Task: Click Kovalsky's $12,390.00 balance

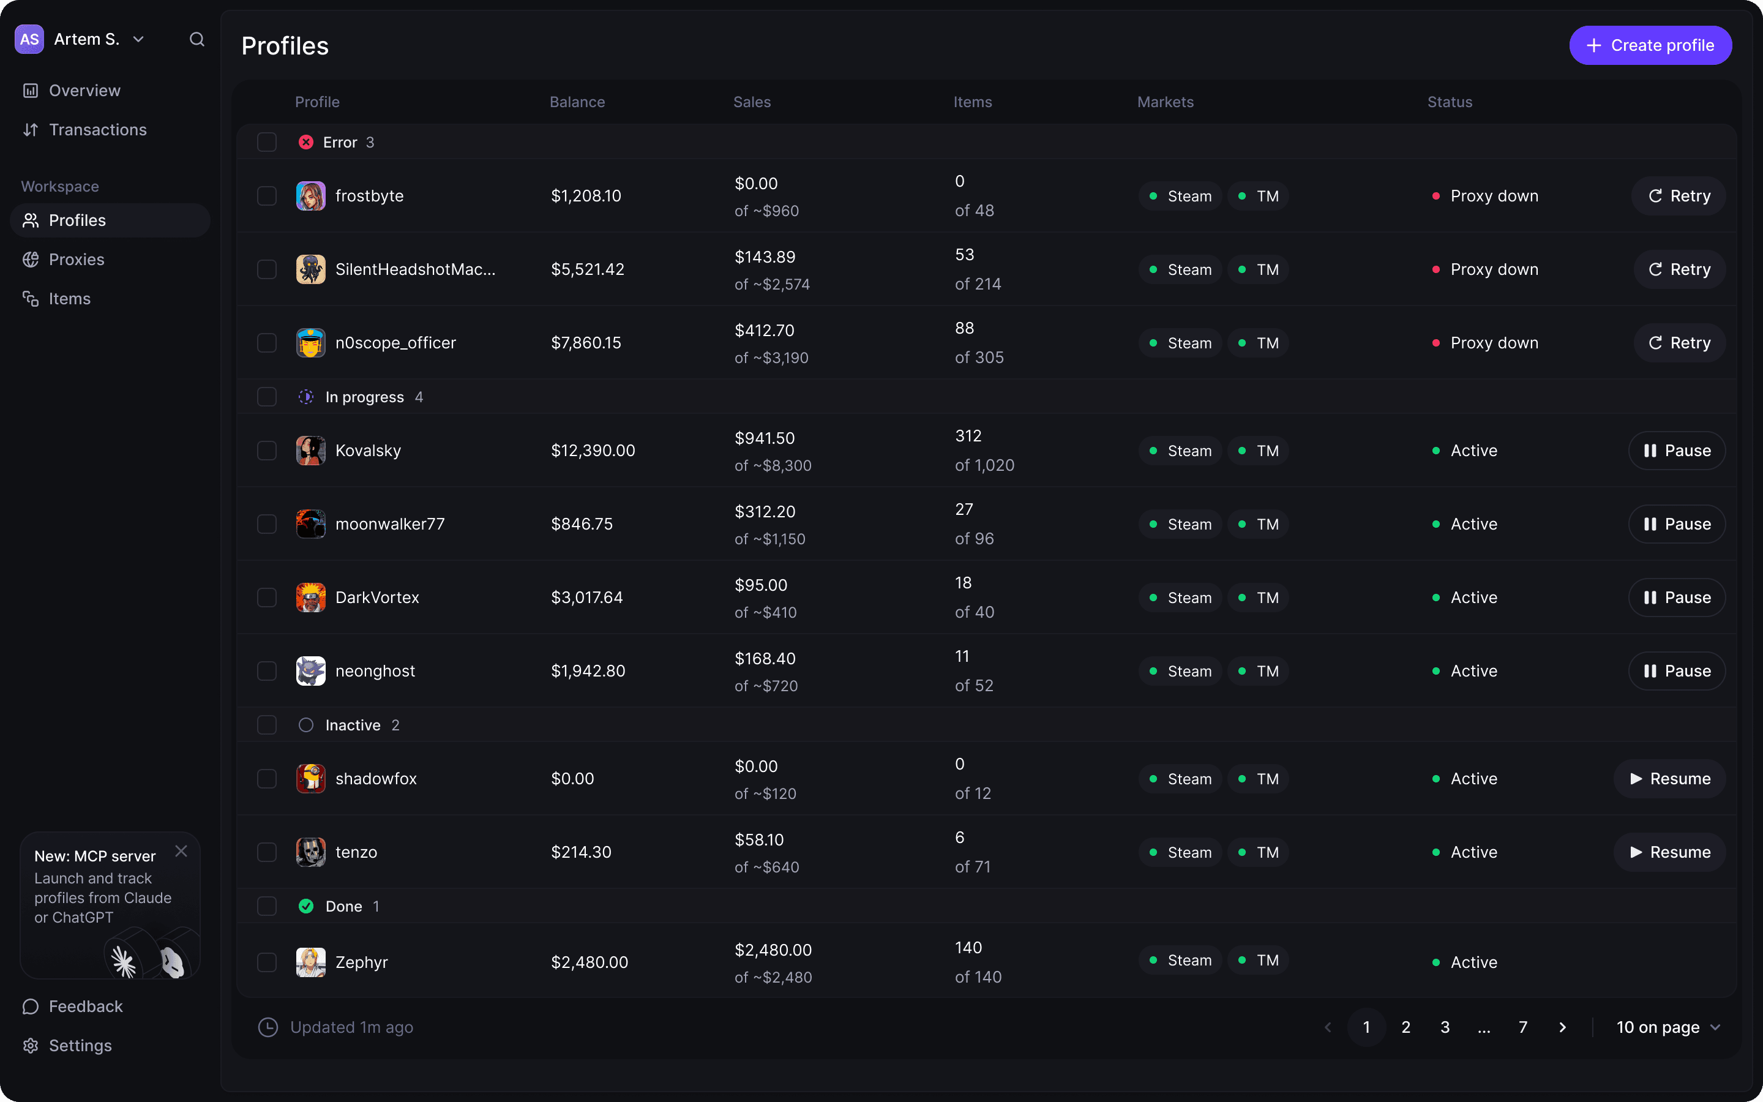Action: tap(593, 451)
